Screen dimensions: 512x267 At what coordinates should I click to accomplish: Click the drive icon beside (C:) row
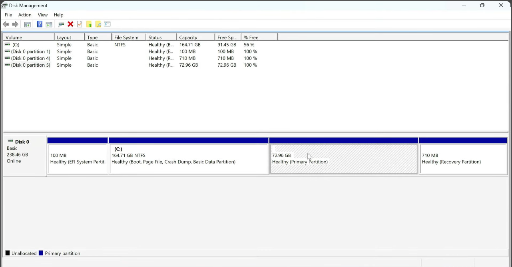coord(8,45)
